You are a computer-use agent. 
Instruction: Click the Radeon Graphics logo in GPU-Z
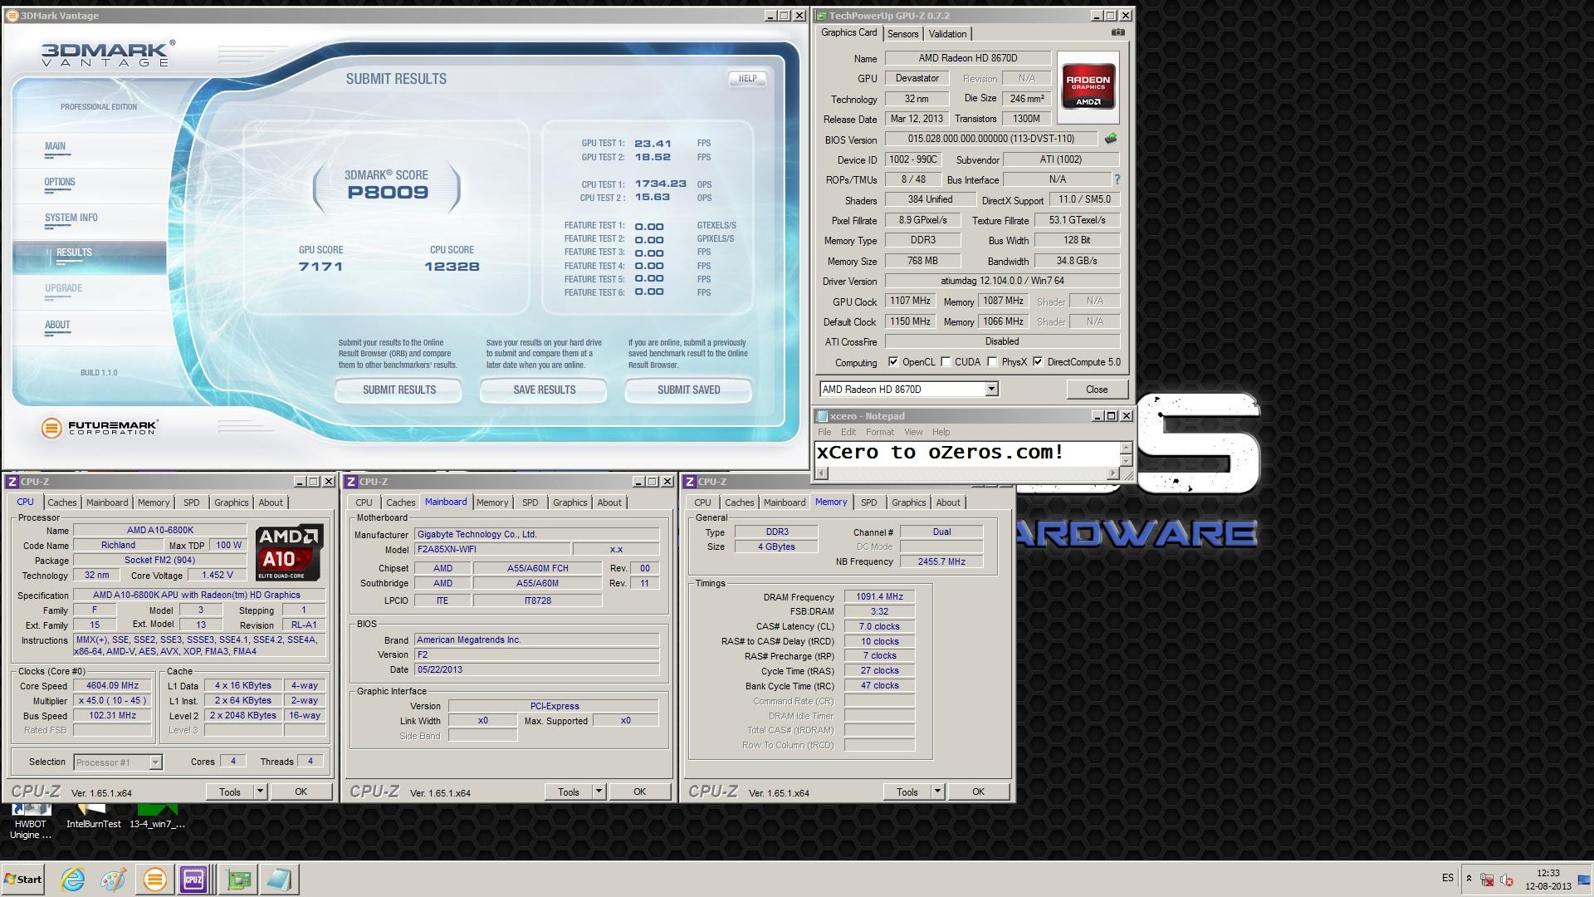point(1088,87)
